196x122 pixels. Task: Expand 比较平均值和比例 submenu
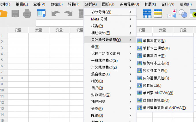pyautogui.click(x=110, y=54)
